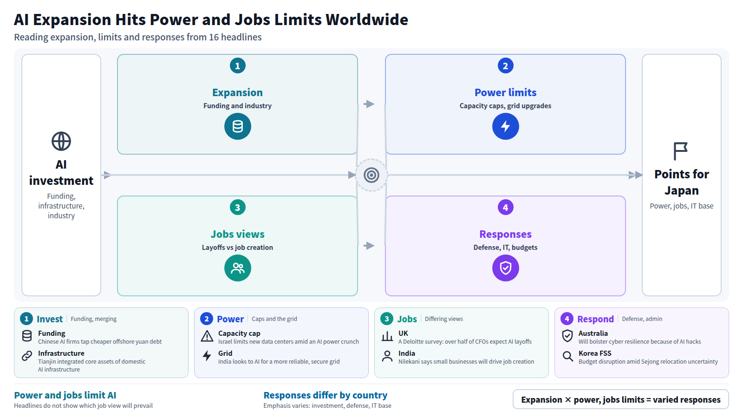Click the Jobs views heading
Viewport: 743px width, 418px height.
click(238, 234)
